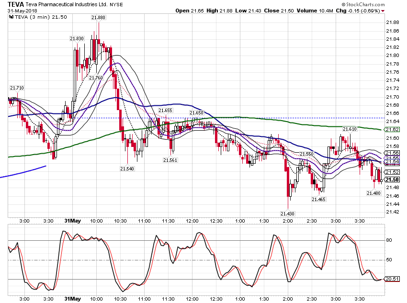This screenshot has height=303, width=407.
Task: Click the candlestick icon before TEVA (3 min)
Action: point(11,17)
